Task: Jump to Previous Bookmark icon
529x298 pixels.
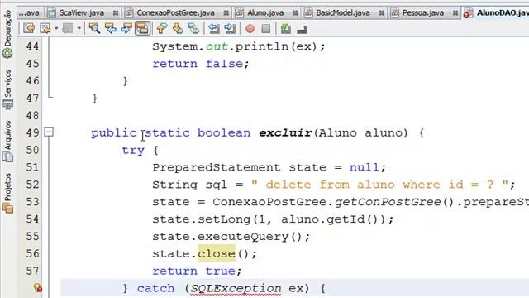Action: click(162, 28)
